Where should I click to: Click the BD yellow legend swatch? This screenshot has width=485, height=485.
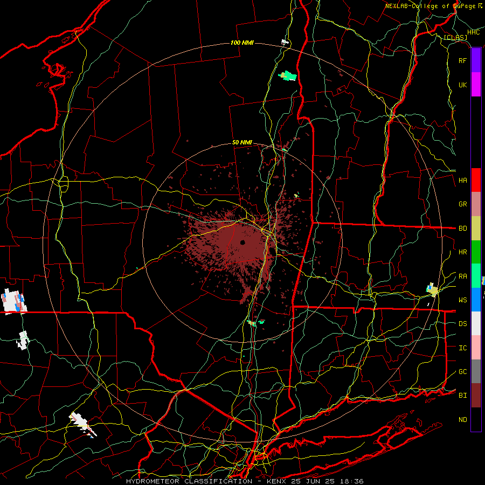[x=476, y=228]
